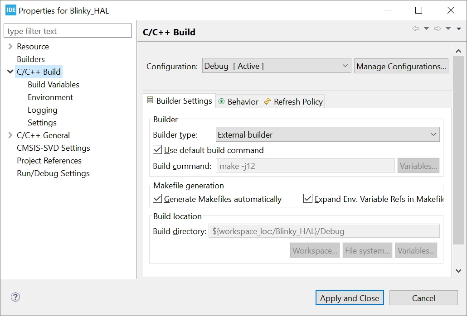This screenshot has height=316, width=467.
Task: Open the view menu triangle at top right
Action: tap(459, 29)
